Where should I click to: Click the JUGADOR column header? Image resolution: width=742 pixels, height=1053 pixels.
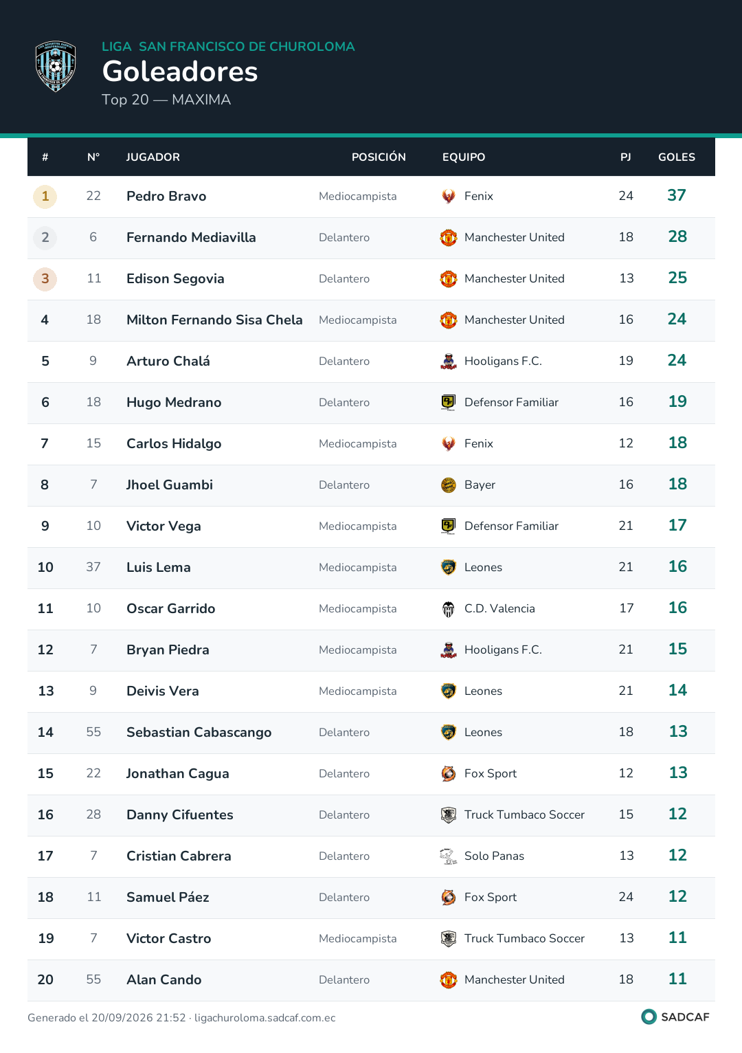click(x=153, y=157)
